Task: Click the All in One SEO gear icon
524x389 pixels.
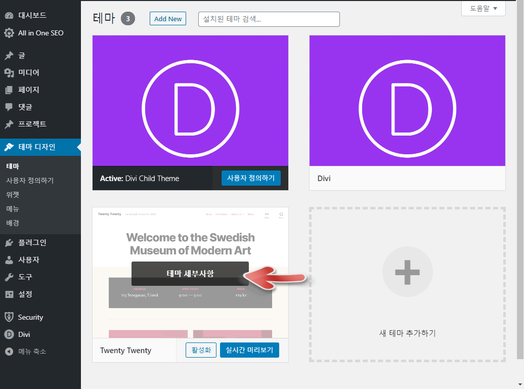Action: (x=9, y=33)
